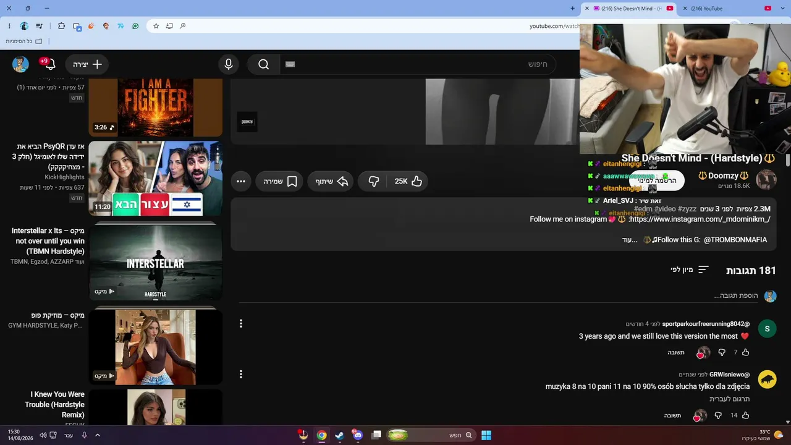Dislike the GRWisniewo comment
Viewport: 791px width, 445px height.
718,415
